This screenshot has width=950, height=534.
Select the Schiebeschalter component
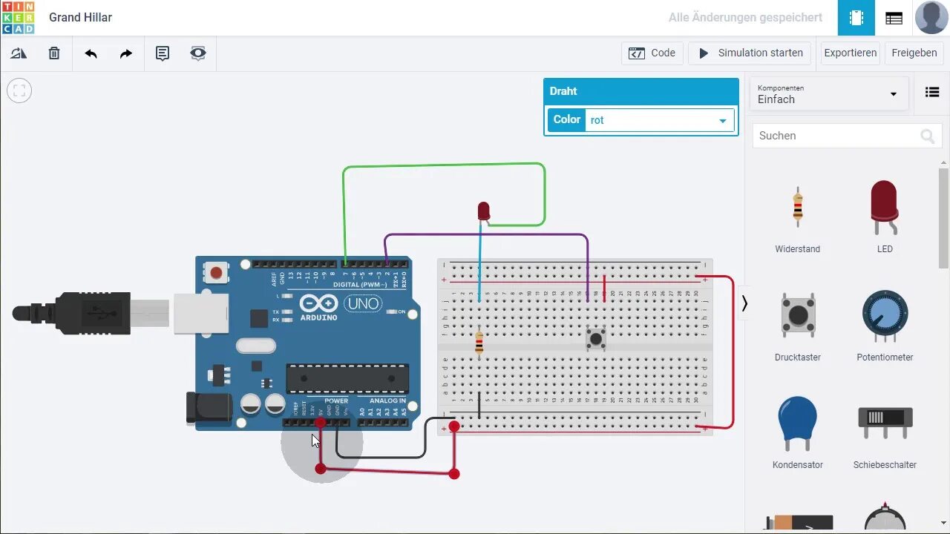(x=885, y=434)
